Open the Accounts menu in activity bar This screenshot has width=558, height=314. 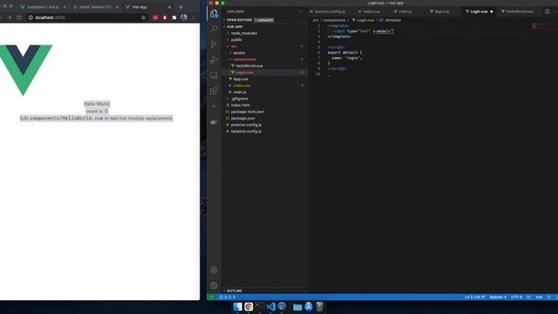(214, 270)
